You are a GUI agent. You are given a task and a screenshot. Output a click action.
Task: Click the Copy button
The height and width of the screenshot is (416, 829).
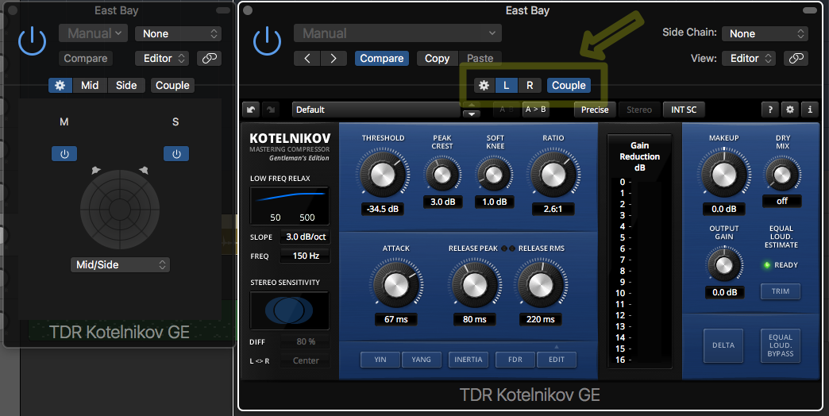click(x=437, y=58)
